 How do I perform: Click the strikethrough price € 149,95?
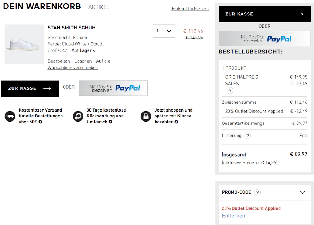click(194, 38)
